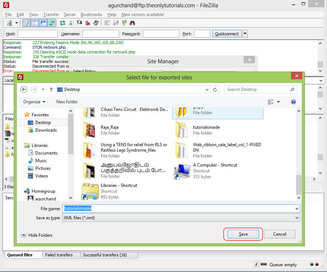Open the Site Manager from the toolbar
The width and height of the screenshot is (327, 272).
click(x=10, y=23)
